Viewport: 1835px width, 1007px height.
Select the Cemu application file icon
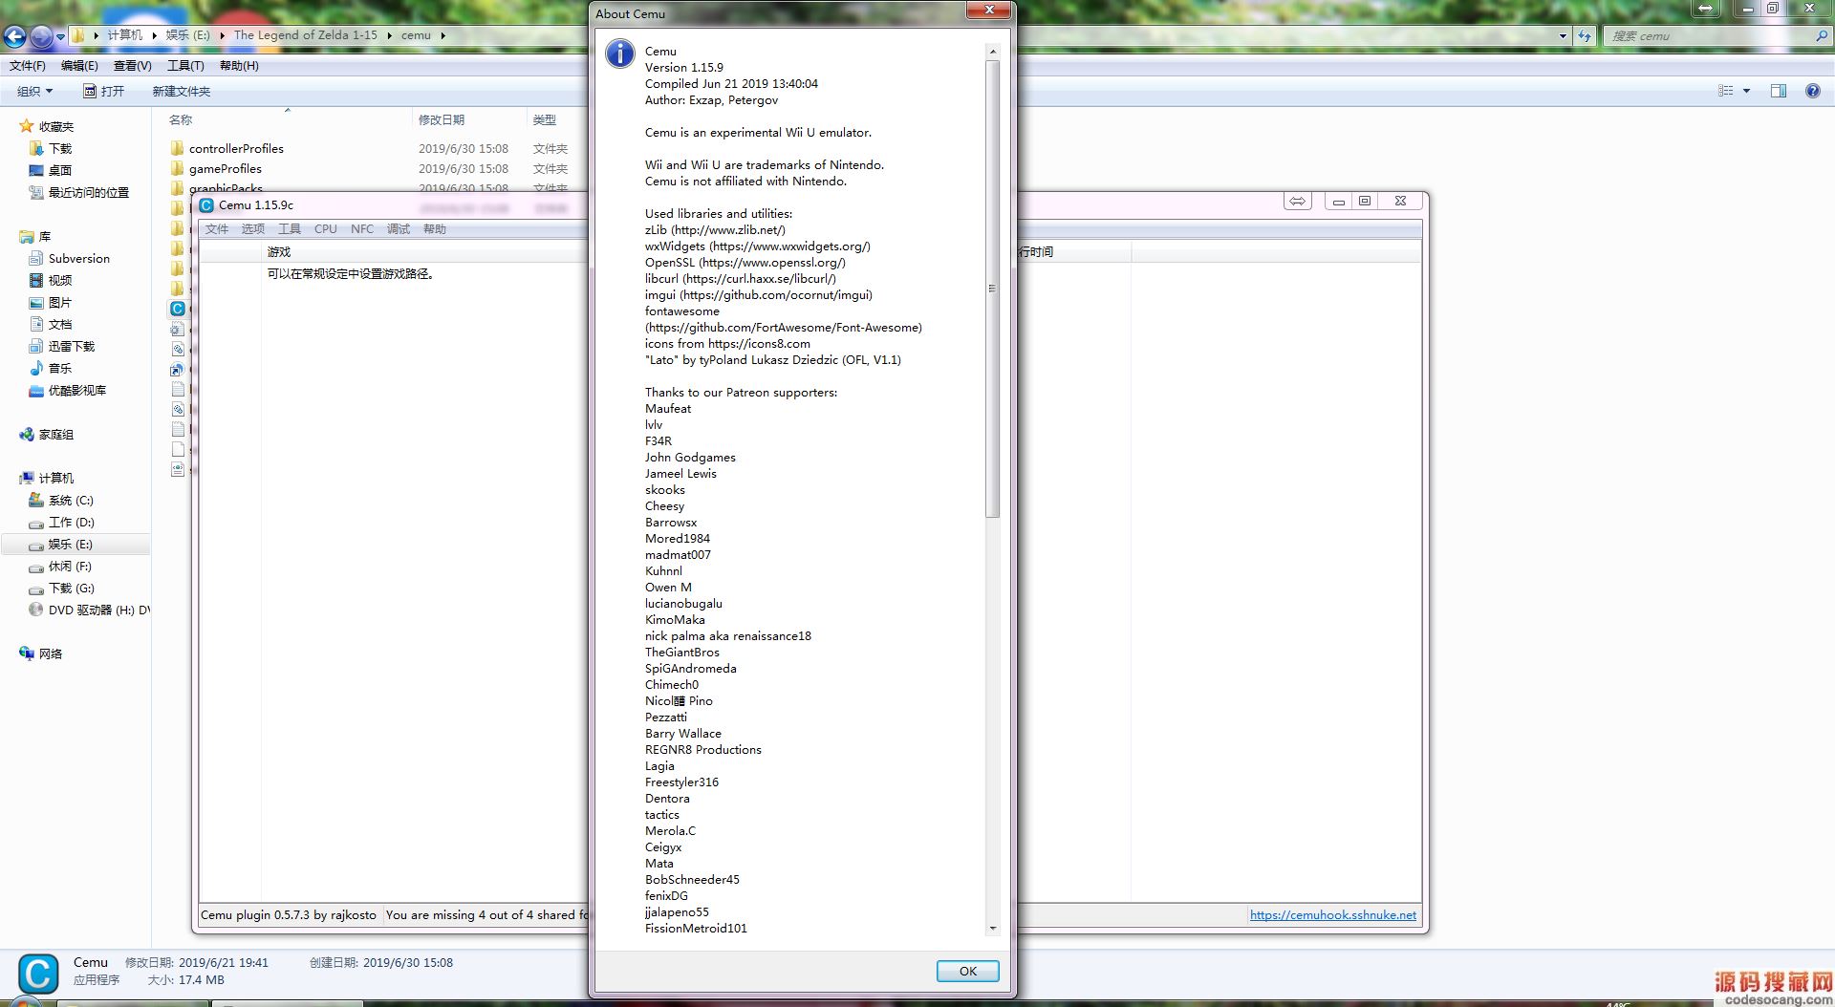(x=178, y=308)
